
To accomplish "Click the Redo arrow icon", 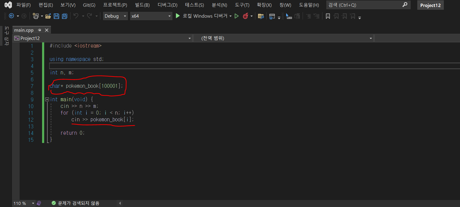I will click(90, 16).
